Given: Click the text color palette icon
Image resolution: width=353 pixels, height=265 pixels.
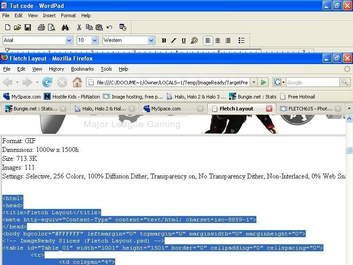Looking at the screenshot, I should tap(194, 40).
